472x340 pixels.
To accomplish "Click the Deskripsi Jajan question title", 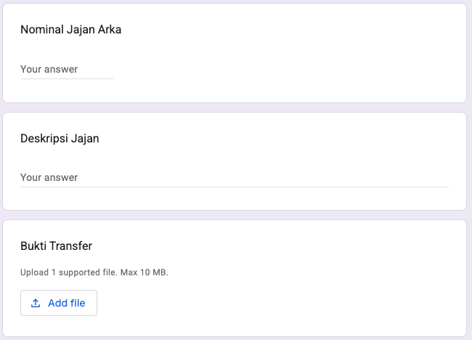I will [60, 139].
